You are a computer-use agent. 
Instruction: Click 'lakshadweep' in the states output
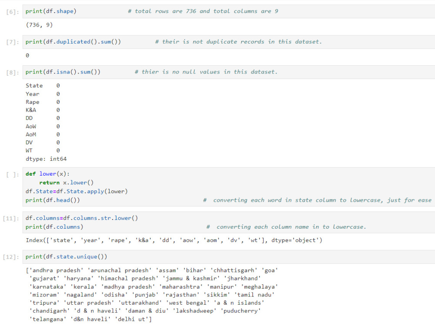[194, 311]
